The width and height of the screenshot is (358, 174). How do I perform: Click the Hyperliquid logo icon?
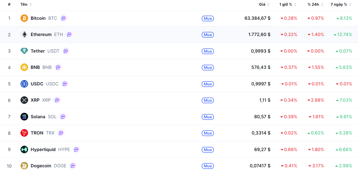(24, 149)
